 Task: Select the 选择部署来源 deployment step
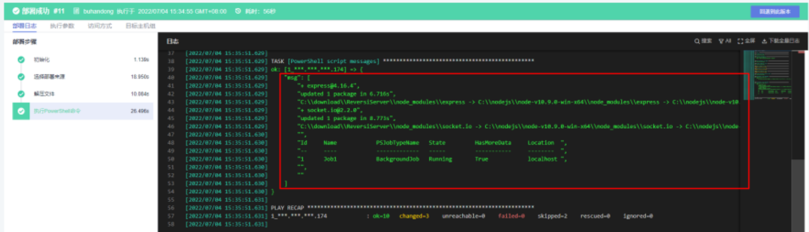pos(83,77)
